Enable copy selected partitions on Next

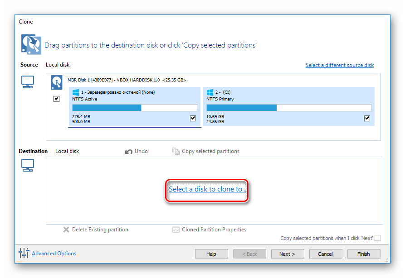coord(377,238)
